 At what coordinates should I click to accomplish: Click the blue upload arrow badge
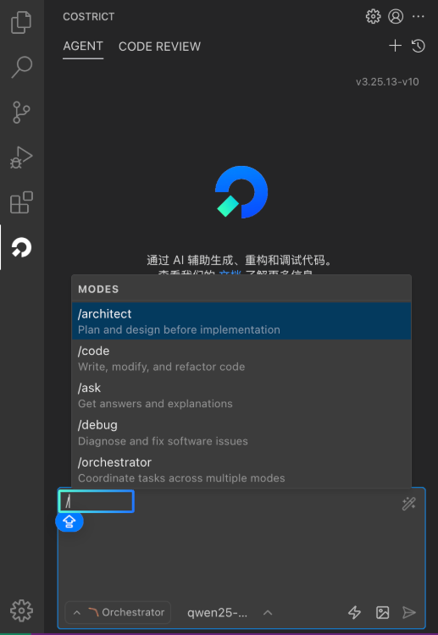(69, 522)
